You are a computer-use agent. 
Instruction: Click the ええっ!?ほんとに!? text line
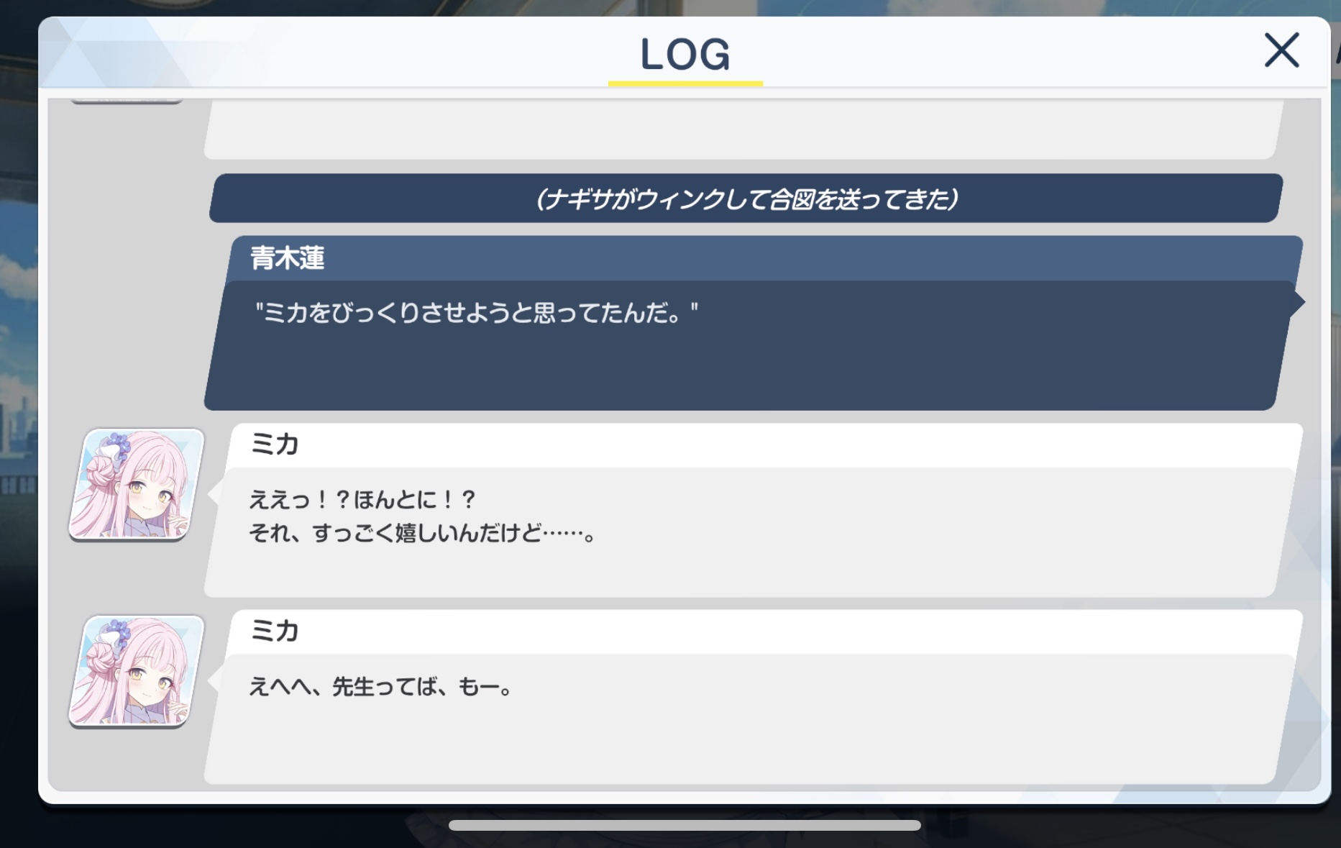pyautogui.click(x=362, y=499)
